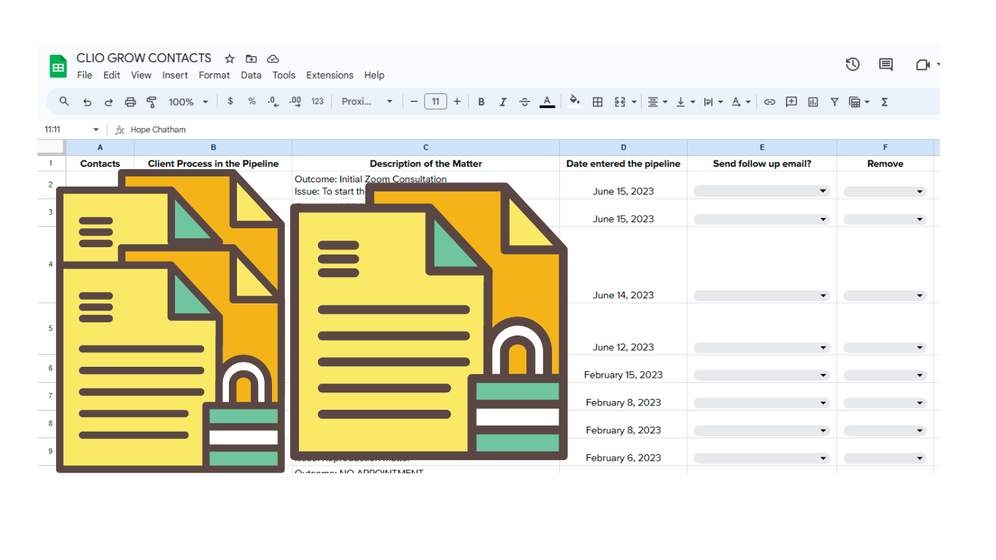Rename the CLIO GROW CONTACTS title
Screen dimensions: 996x560
click(x=144, y=58)
